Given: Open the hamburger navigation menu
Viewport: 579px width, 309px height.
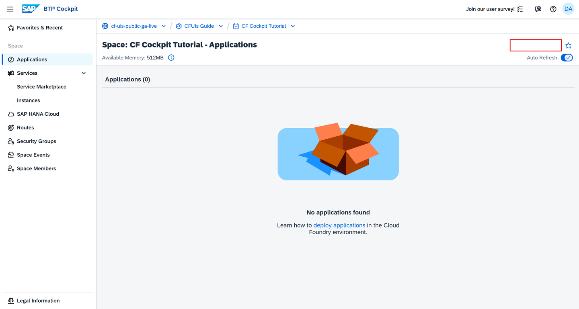Looking at the screenshot, I should [10, 9].
